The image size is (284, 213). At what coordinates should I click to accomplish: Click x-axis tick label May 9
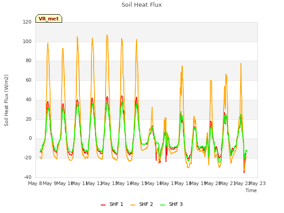pos(50,183)
